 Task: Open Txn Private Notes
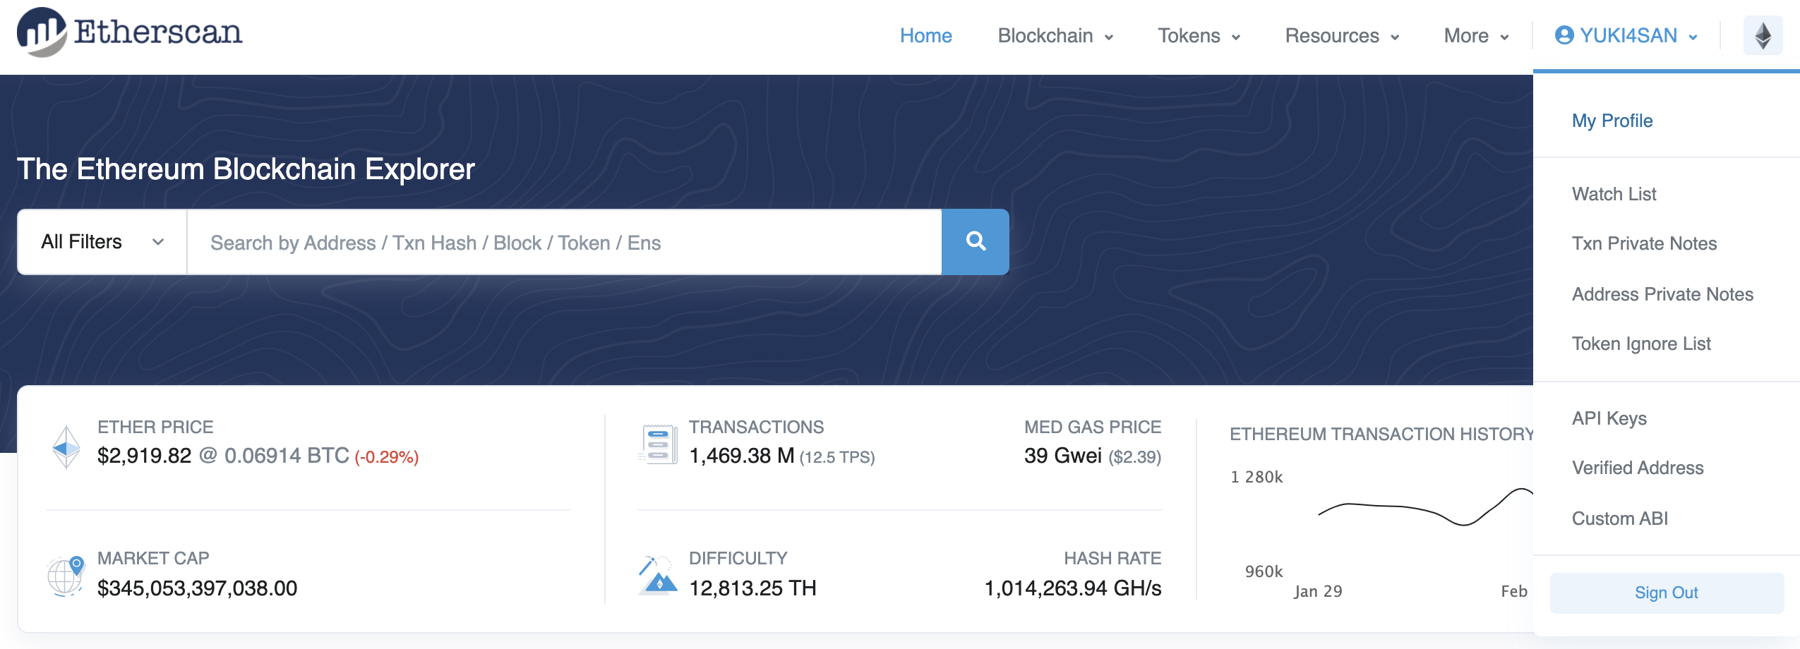point(1644,243)
